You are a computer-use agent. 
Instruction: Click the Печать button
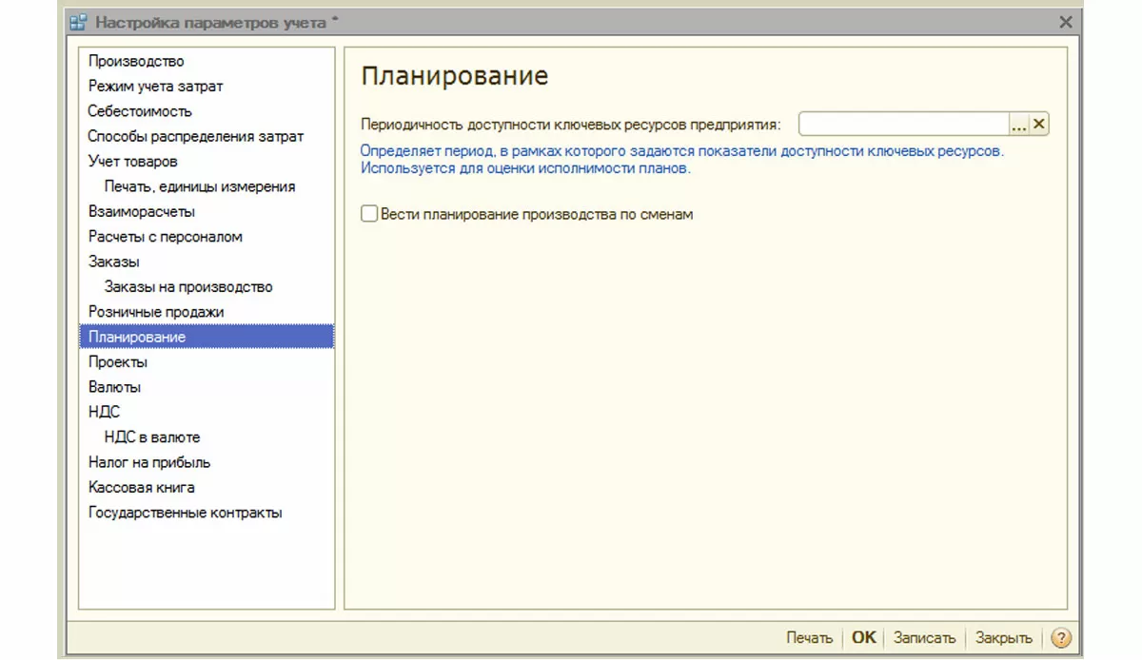click(x=809, y=638)
